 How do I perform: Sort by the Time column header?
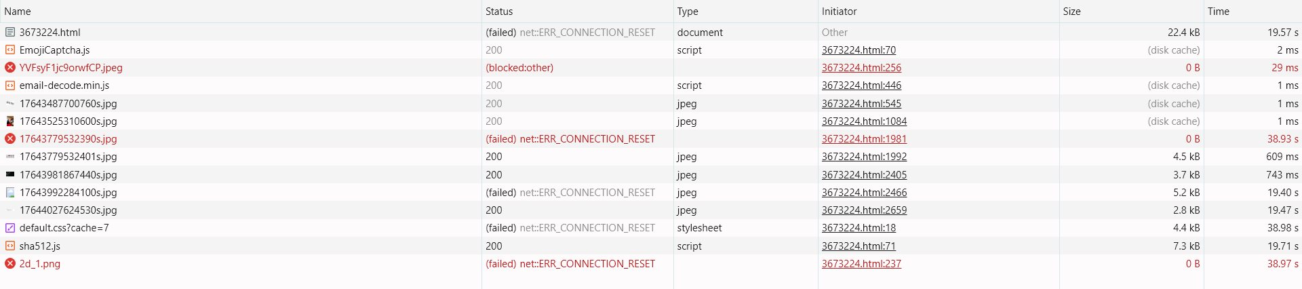pyautogui.click(x=1219, y=12)
